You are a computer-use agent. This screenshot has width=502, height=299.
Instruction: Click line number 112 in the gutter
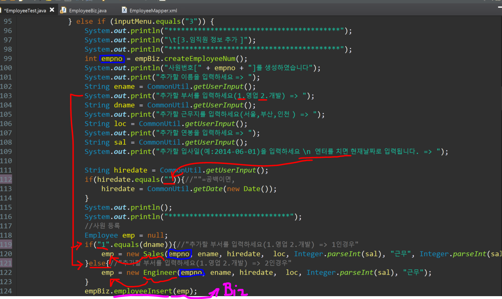click(x=6, y=179)
